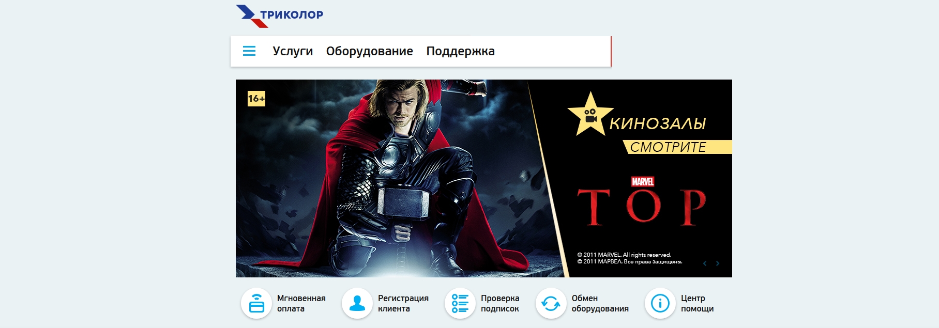Go to next banner slide arrow
Screen dimensions: 939x328
click(718, 263)
